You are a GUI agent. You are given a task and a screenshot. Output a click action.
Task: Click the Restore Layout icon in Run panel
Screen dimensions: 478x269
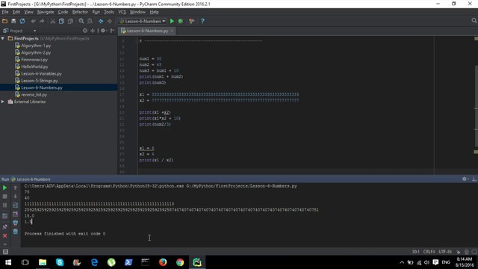4,216
